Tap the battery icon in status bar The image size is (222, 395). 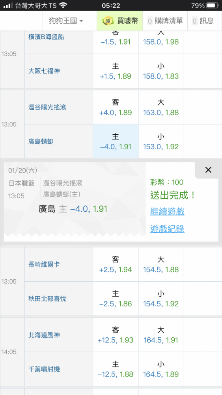tap(212, 5)
